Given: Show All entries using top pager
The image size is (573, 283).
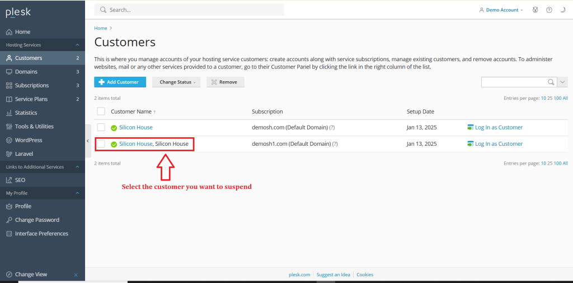Looking at the screenshot, I should click(x=565, y=98).
